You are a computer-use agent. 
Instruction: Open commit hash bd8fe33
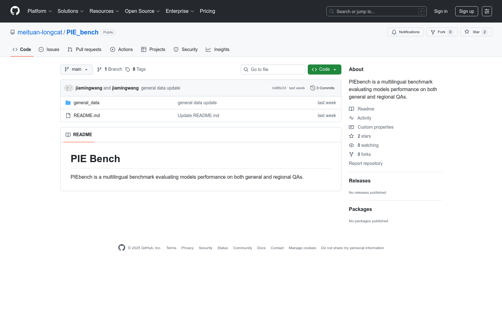(x=279, y=88)
